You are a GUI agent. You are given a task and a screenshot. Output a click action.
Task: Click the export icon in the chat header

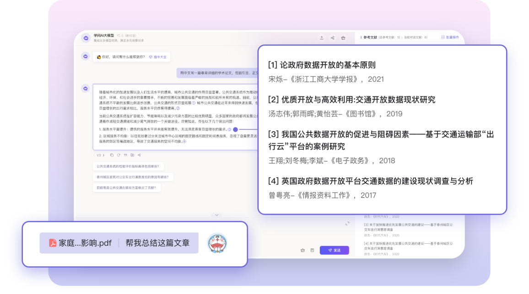[322, 38]
